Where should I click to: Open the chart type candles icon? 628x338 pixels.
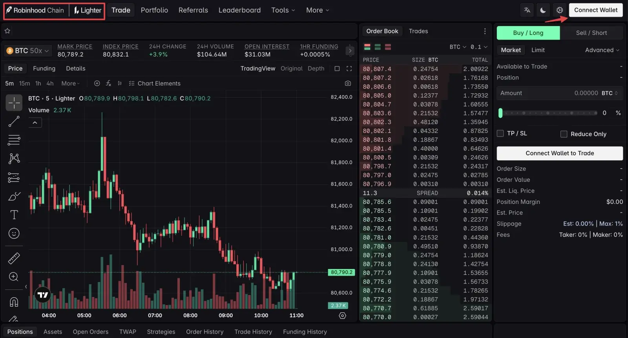[120, 84]
